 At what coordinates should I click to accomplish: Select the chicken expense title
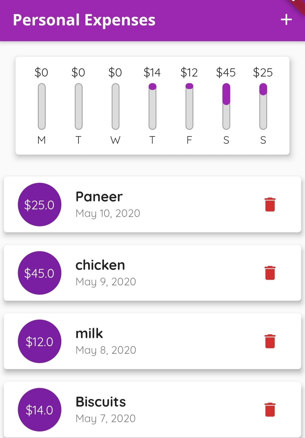point(100,265)
